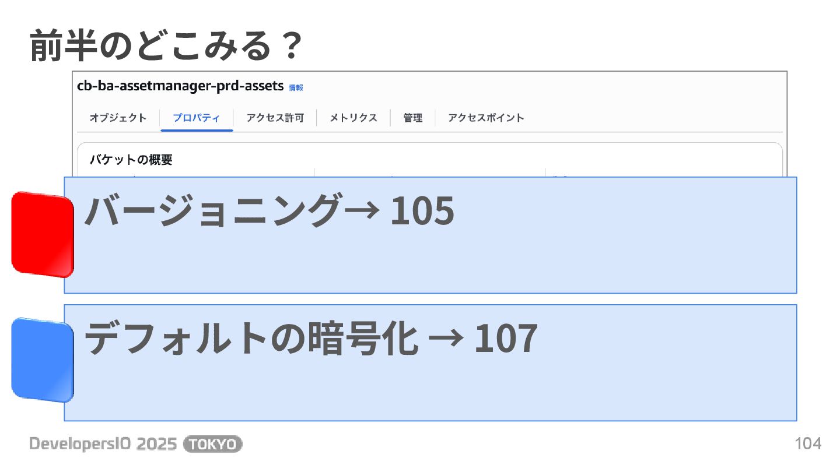
Task: Switch to the アクセス許可 tab
Action: point(275,118)
